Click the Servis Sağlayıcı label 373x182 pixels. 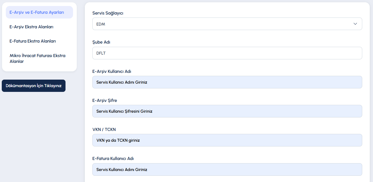[x=108, y=13]
